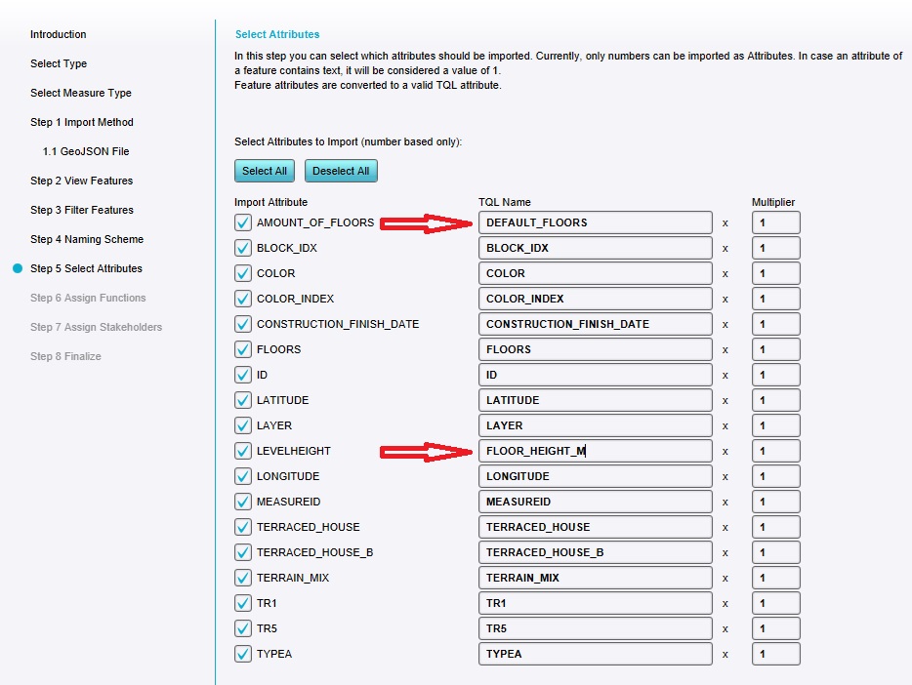The image size is (912, 685).
Task: Click the FLOOR_HEIGHT_M TQL name field
Action: coord(595,451)
